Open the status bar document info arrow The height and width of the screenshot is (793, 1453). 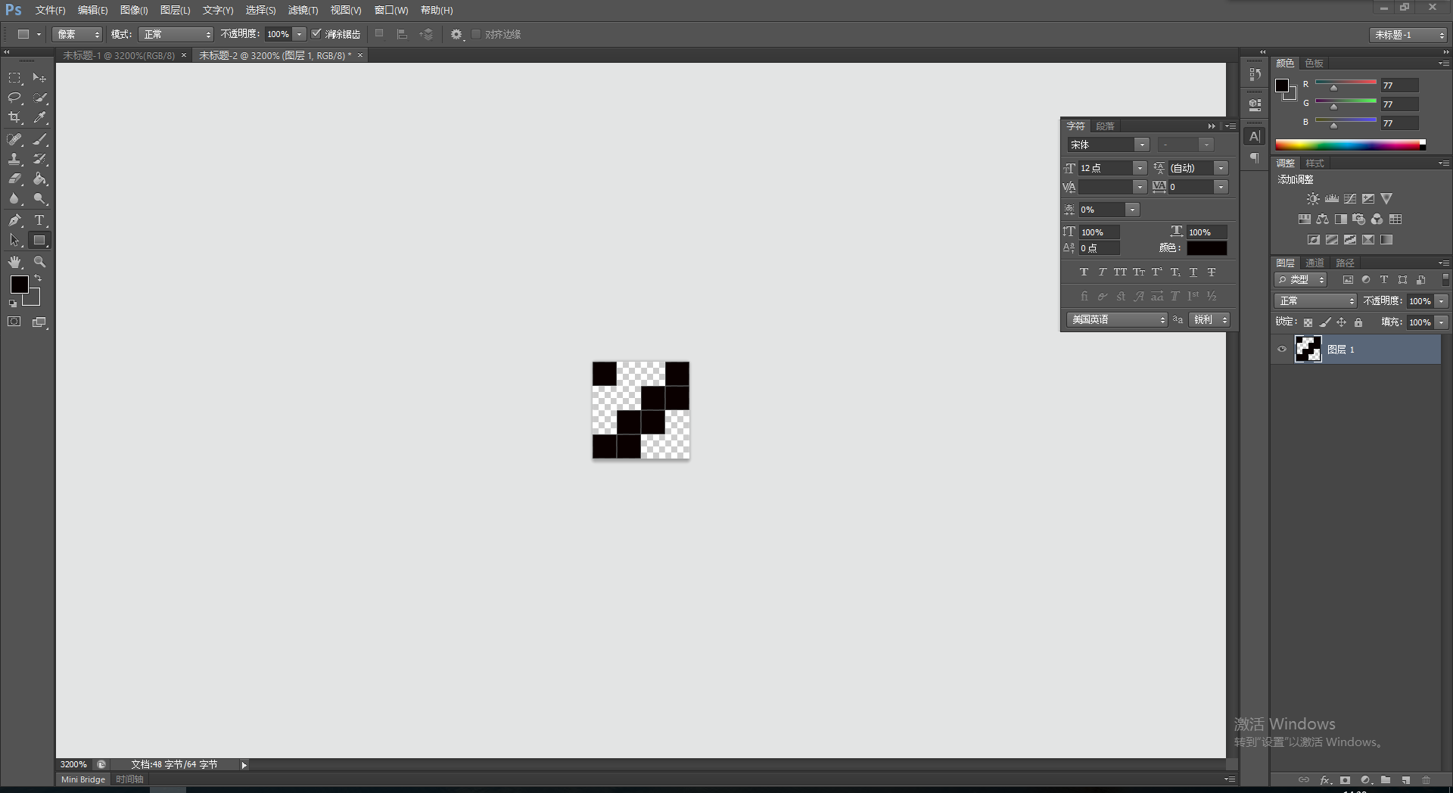pyautogui.click(x=244, y=765)
